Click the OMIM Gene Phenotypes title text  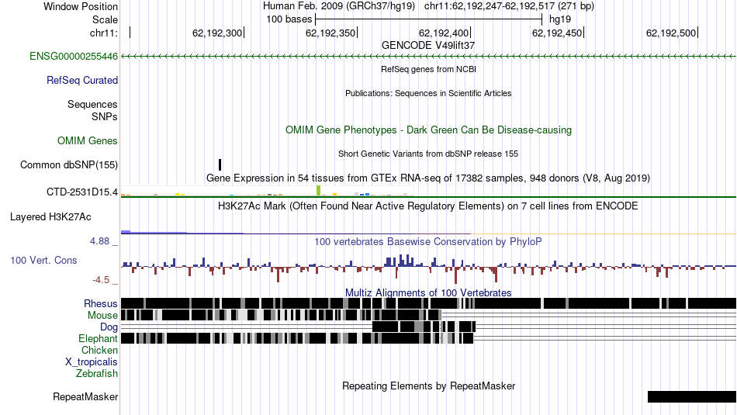(x=429, y=130)
